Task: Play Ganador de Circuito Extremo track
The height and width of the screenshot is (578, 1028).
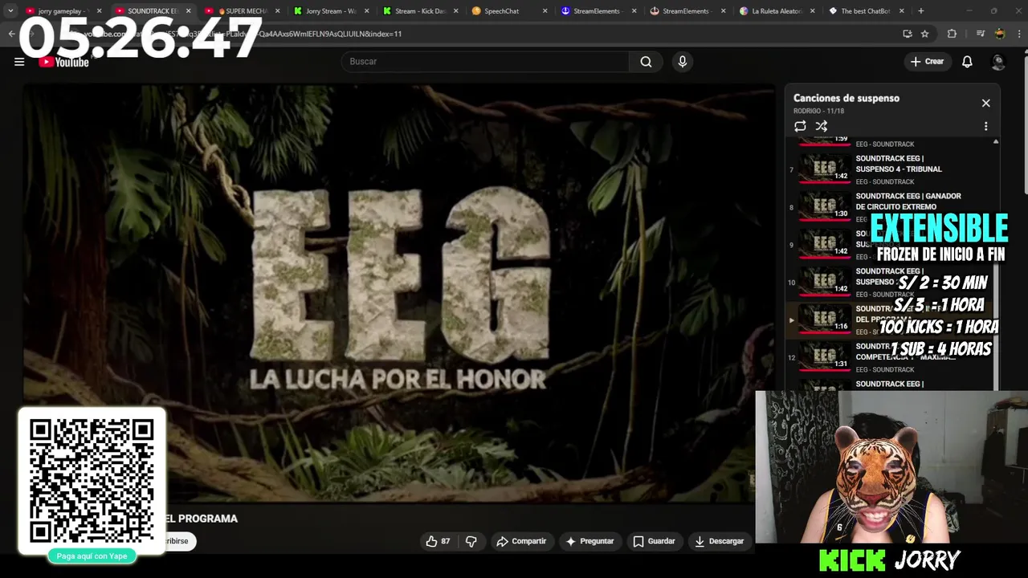Action: [x=889, y=207]
